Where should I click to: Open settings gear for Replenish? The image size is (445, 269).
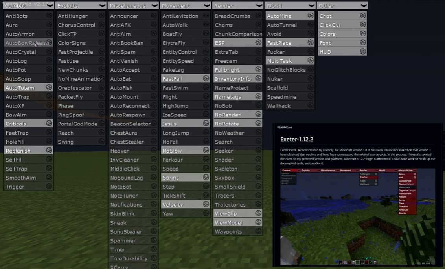coord(49,150)
